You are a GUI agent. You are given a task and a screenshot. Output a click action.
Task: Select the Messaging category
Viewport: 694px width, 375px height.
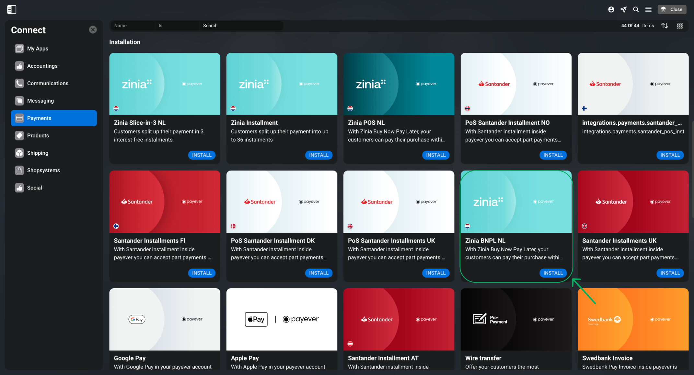coord(54,101)
